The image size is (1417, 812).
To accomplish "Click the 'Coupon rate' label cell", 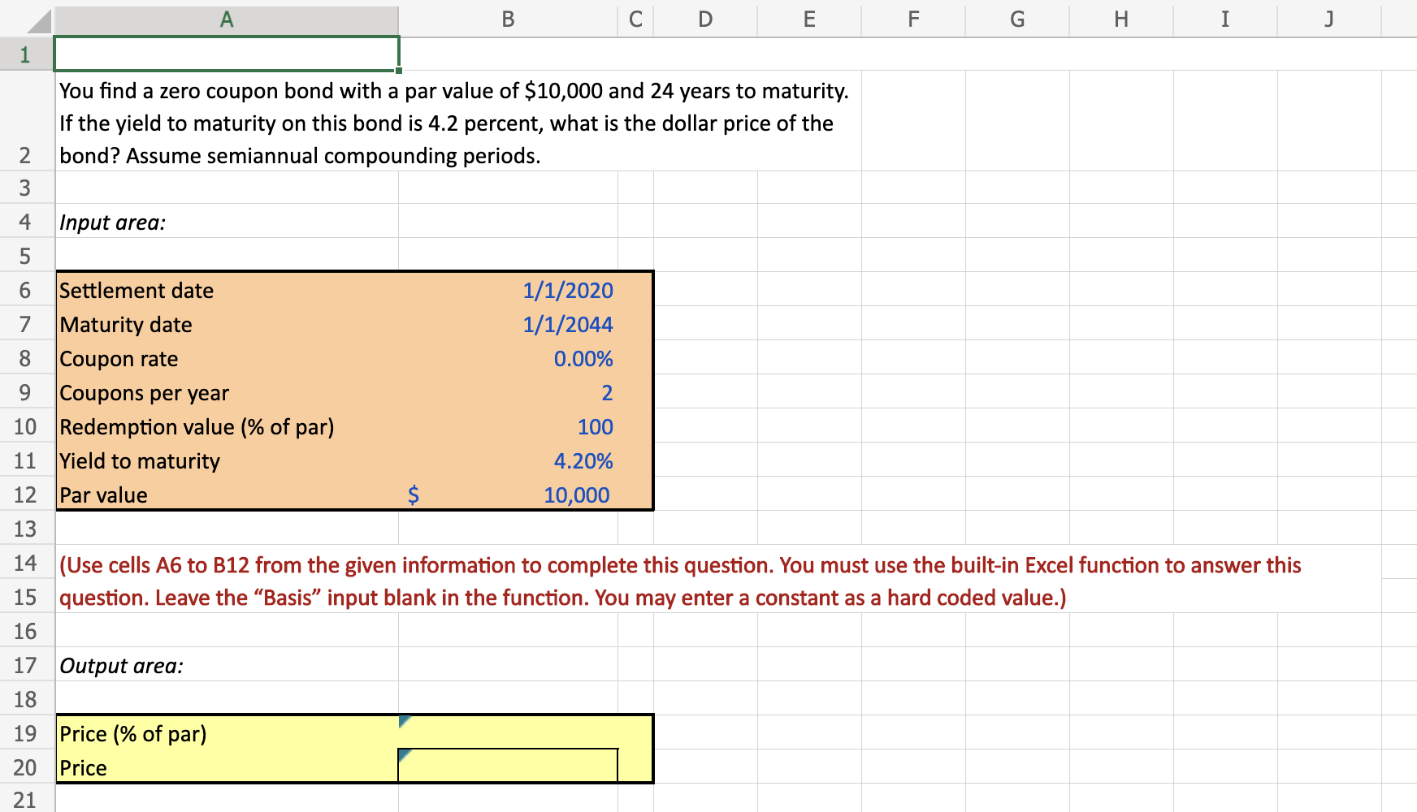I will point(227,358).
